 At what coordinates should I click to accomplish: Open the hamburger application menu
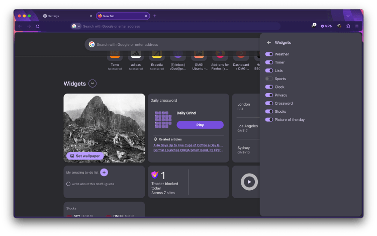[357, 26]
